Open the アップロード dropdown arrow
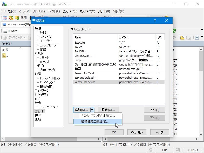Screen dimensions: 204x153 click(x=24, y=38)
